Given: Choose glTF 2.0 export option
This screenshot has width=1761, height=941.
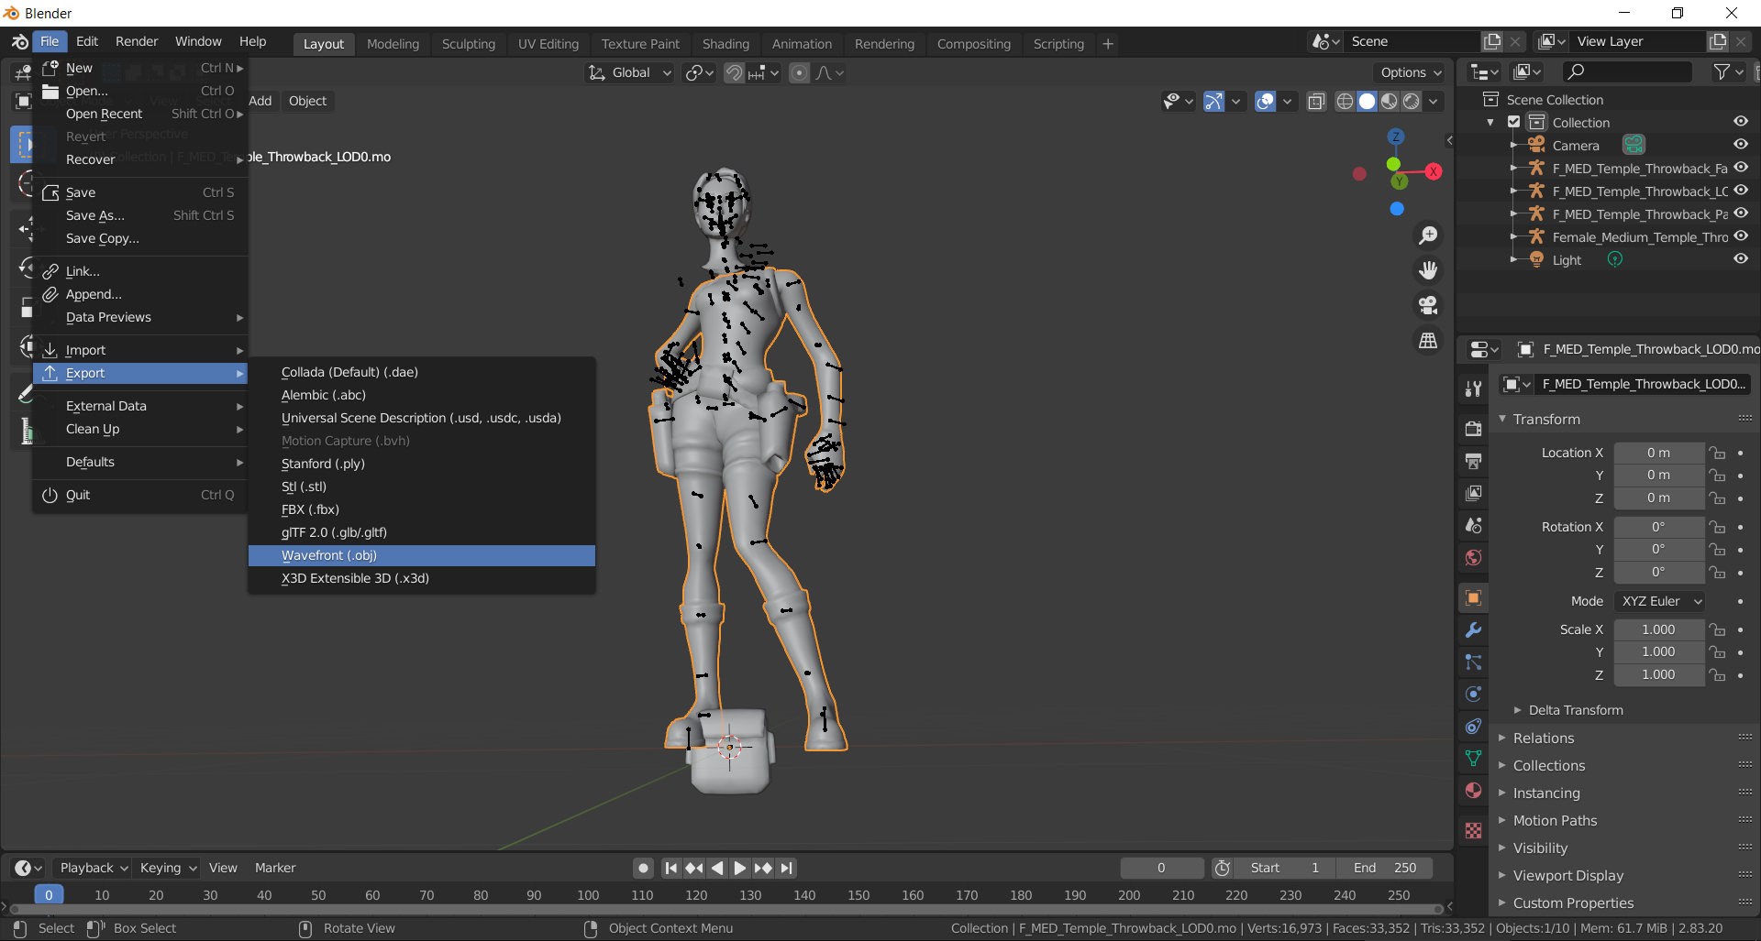Looking at the screenshot, I should (422, 532).
